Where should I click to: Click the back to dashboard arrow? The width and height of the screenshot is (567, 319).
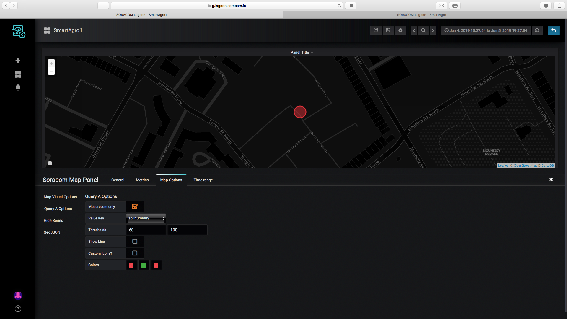click(x=553, y=30)
